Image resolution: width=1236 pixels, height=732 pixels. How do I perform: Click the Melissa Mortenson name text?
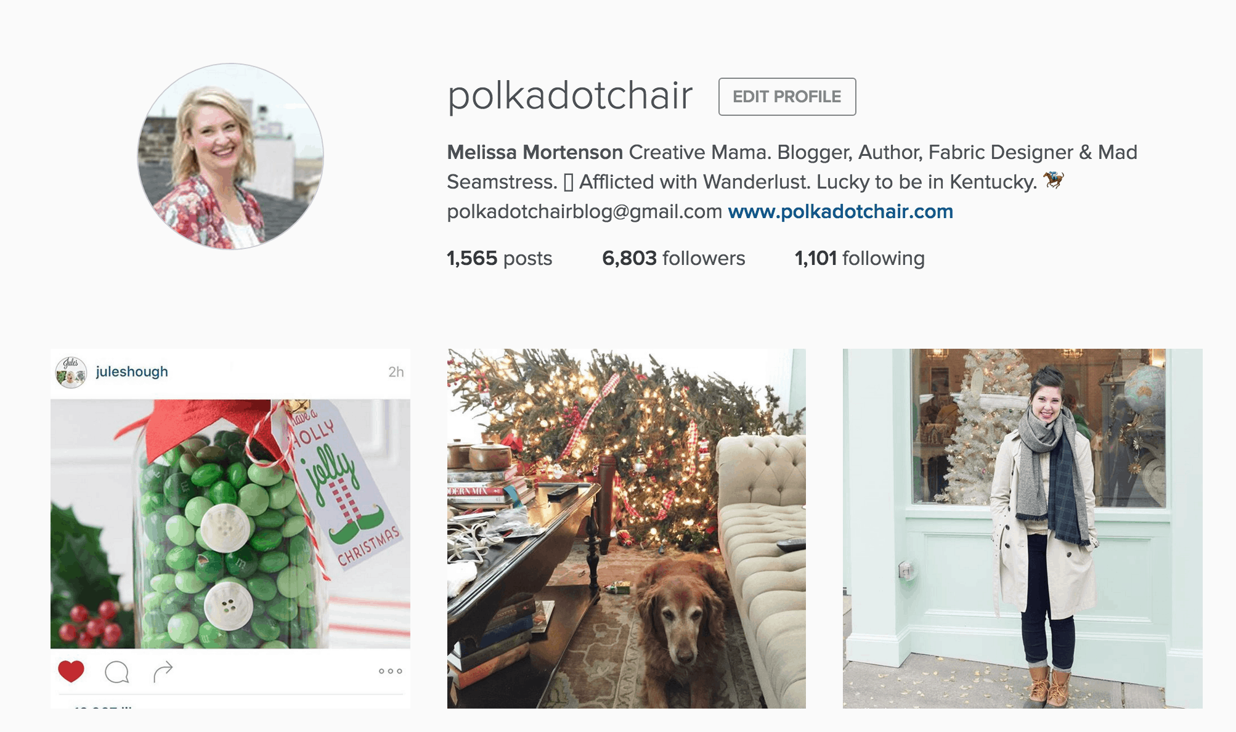click(535, 152)
